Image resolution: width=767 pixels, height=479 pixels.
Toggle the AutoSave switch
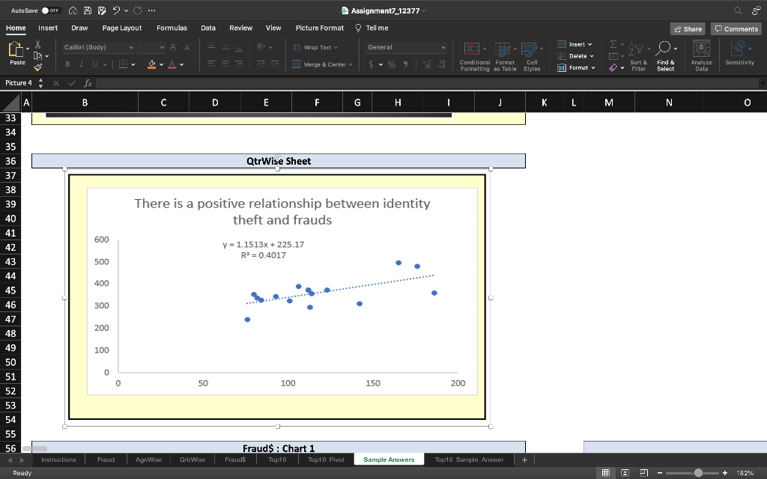(51, 10)
